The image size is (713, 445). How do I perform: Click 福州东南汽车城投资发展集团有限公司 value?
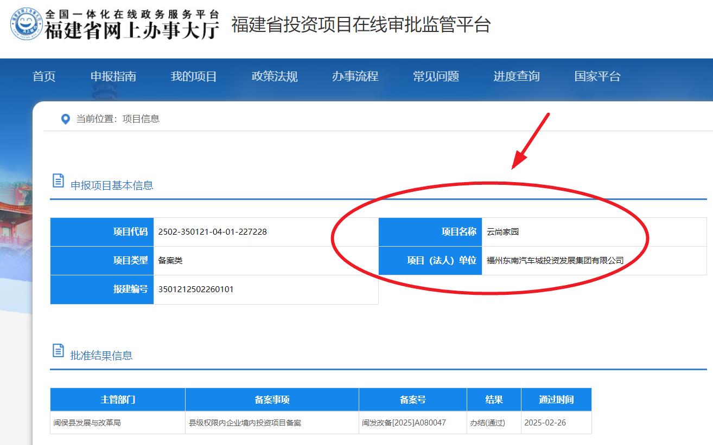click(555, 261)
